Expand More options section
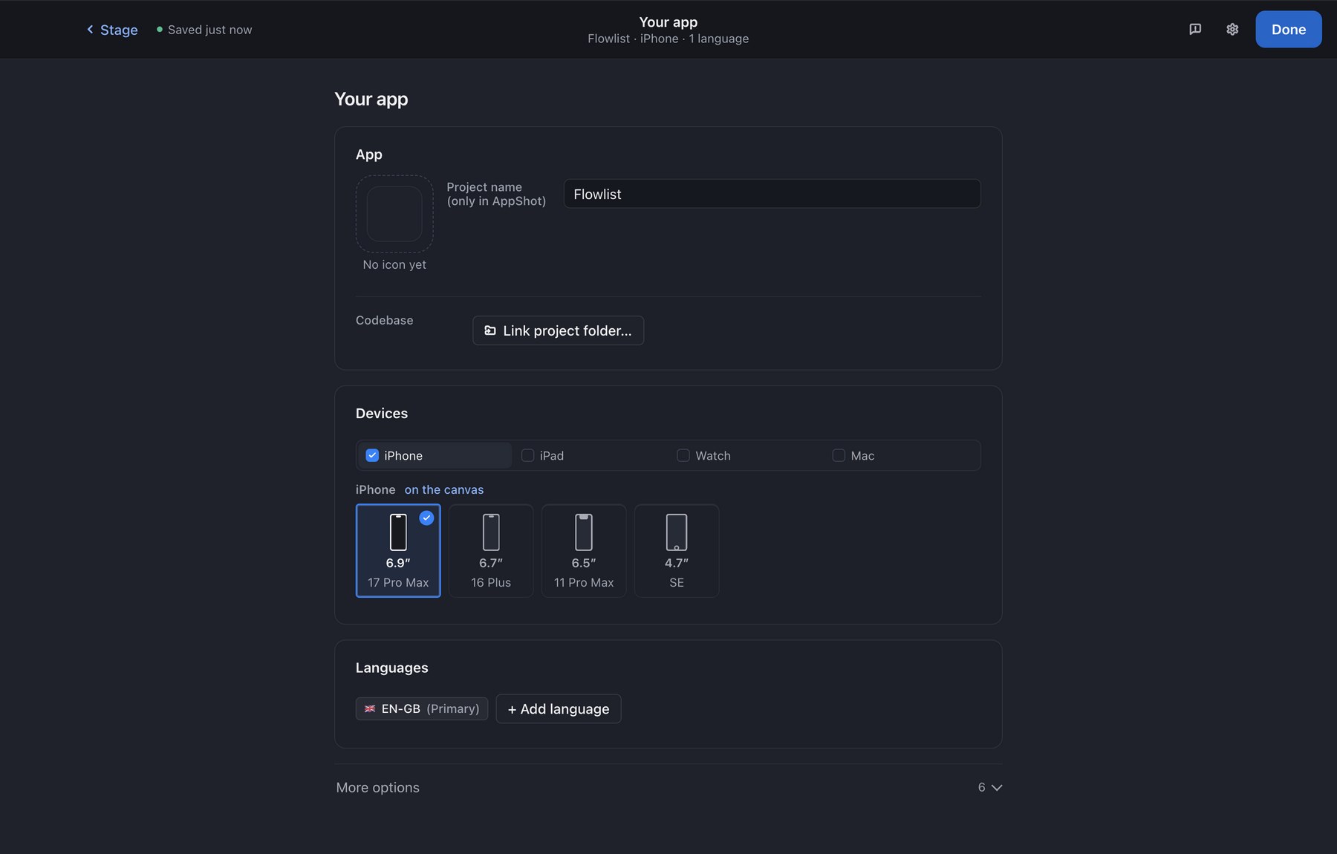Viewport: 1337px width, 854px height. point(668,787)
